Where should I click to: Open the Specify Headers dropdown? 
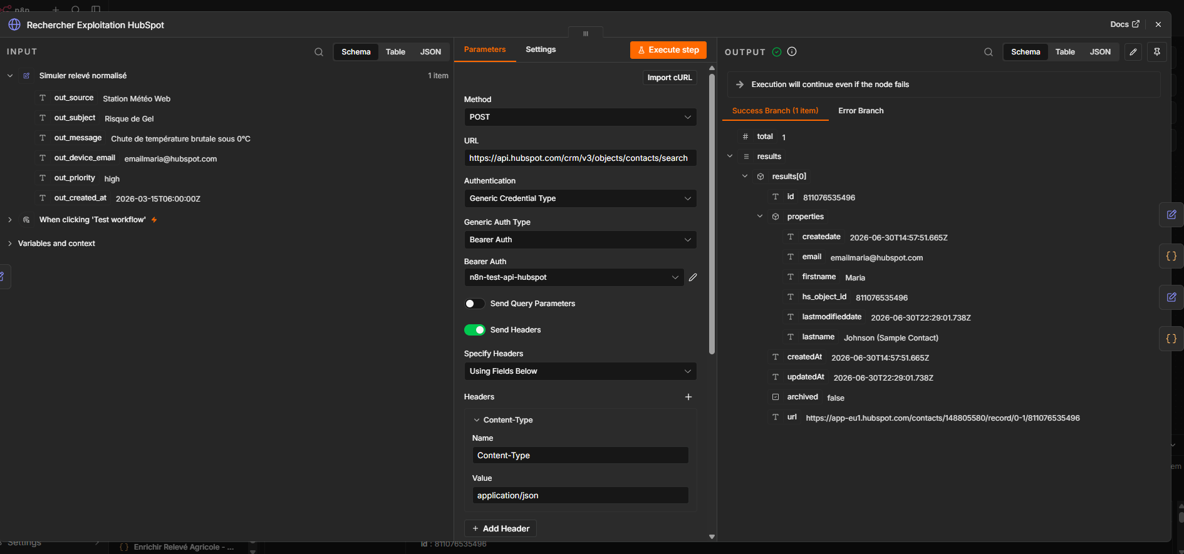tap(580, 371)
